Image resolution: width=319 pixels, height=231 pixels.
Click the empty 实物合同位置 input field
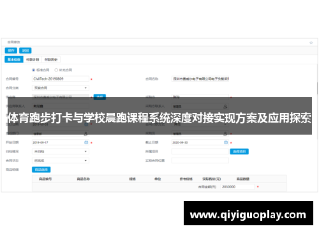click(x=200, y=161)
